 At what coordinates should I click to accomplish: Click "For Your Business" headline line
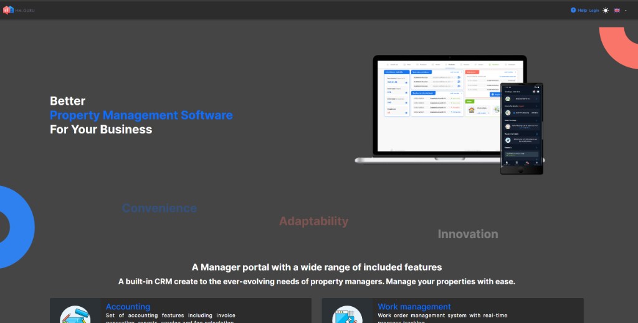point(101,130)
